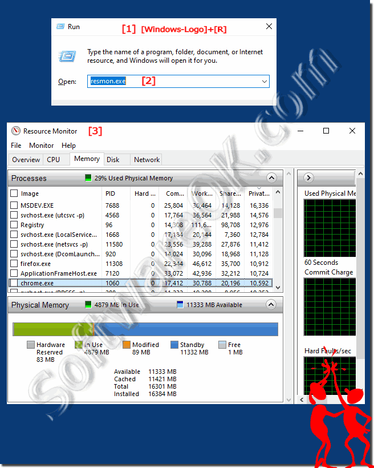This screenshot has width=374, height=468.
Task: Click MSDEV.EXE private value 16,336
Action: pos(259,205)
